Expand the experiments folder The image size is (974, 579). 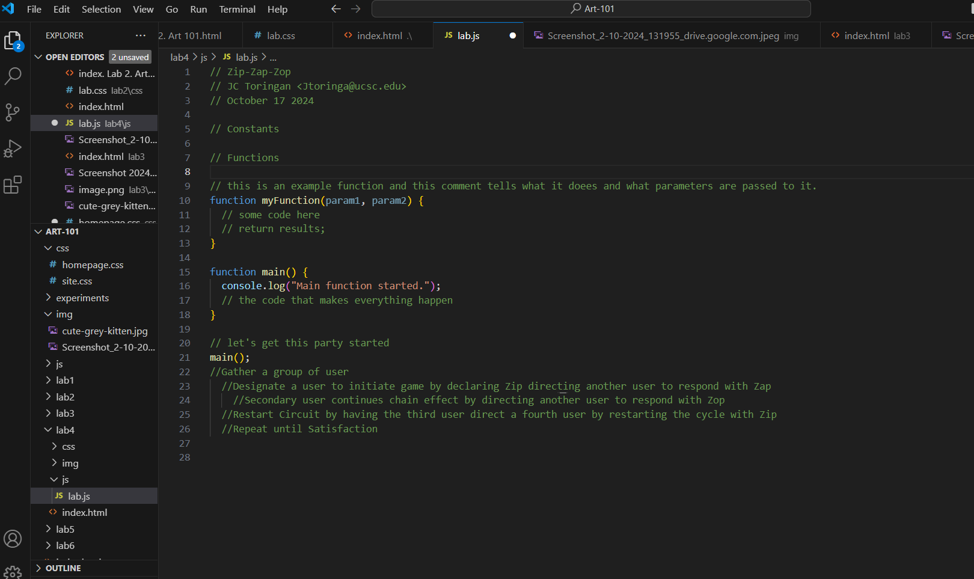(x=82, y=298)
